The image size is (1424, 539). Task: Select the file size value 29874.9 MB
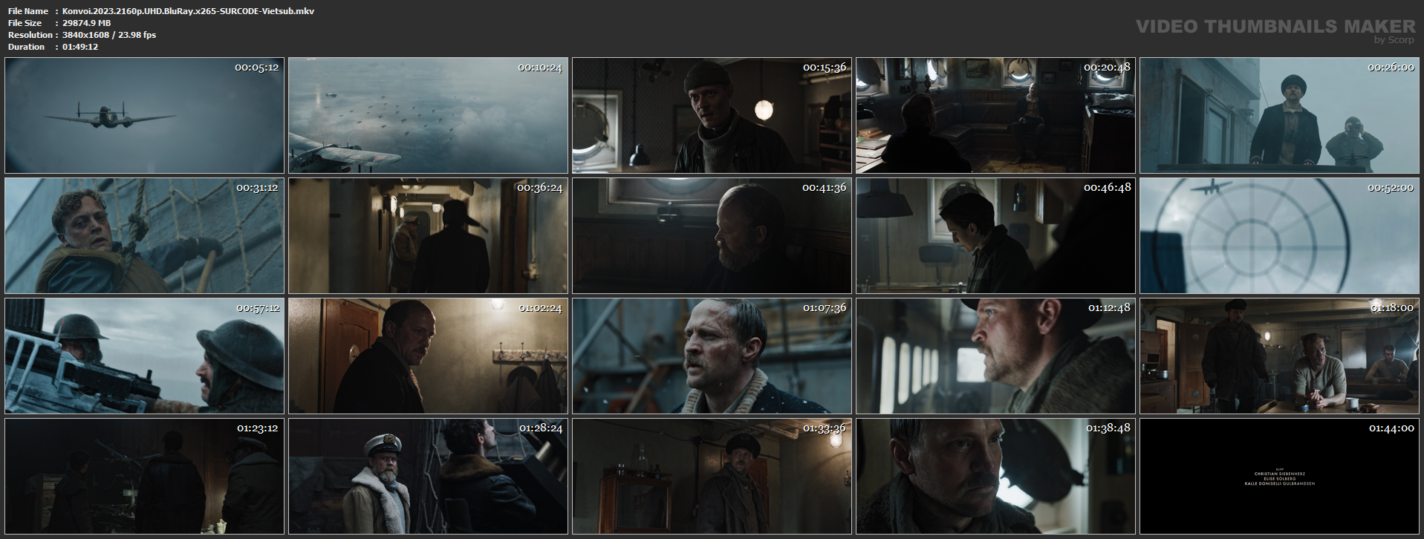coord(86,23)
